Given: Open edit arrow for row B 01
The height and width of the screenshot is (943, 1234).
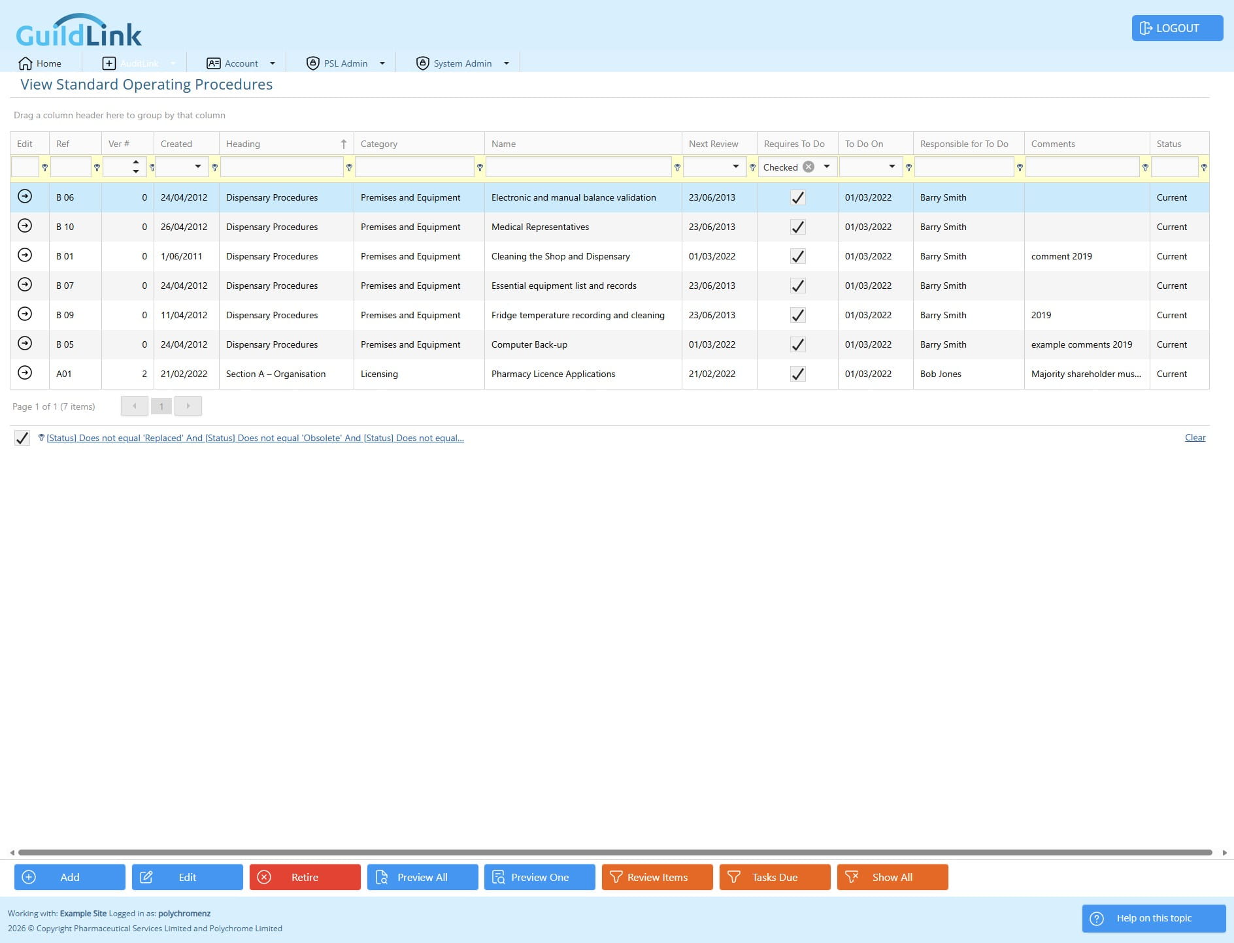Looking at the screenshot, I should click(25, 255).
